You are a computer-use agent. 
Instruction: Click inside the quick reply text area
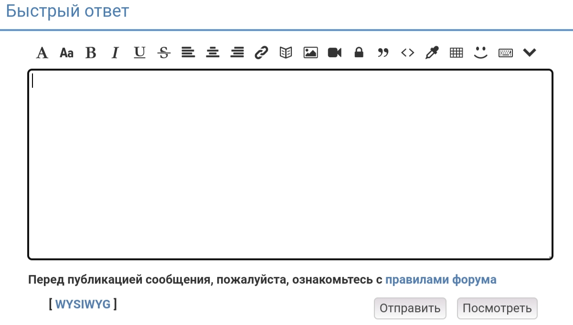pyautogui.click(x=290, y=164)
